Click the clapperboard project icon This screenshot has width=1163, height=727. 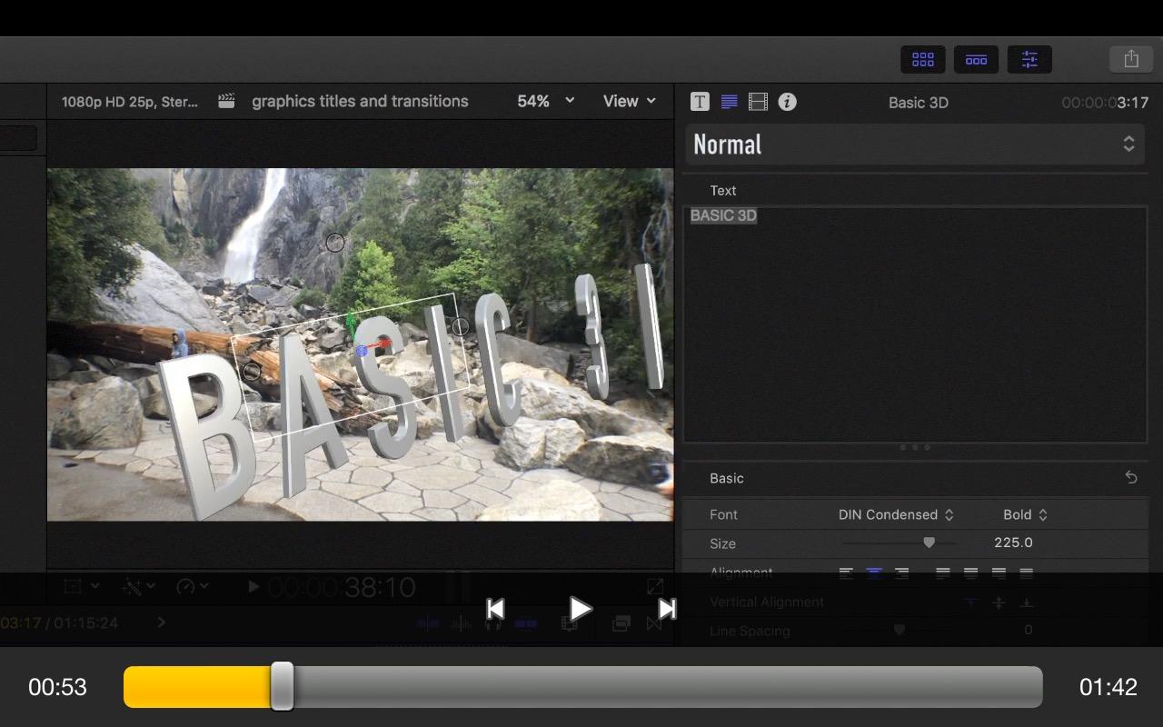click(x=227, y=101)
